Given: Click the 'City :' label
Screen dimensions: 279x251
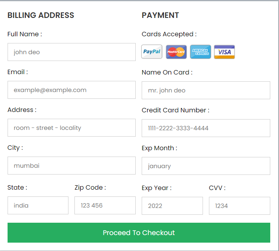Looking at the screenshot, I should (x=15, y=148).
